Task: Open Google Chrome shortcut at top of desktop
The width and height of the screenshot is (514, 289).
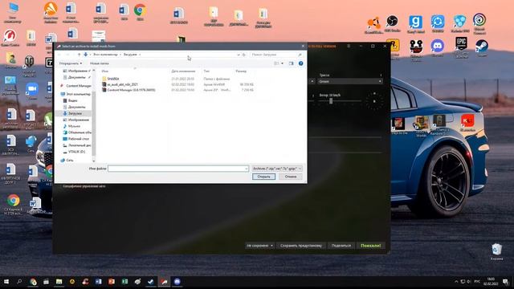Action: [140, 13]
